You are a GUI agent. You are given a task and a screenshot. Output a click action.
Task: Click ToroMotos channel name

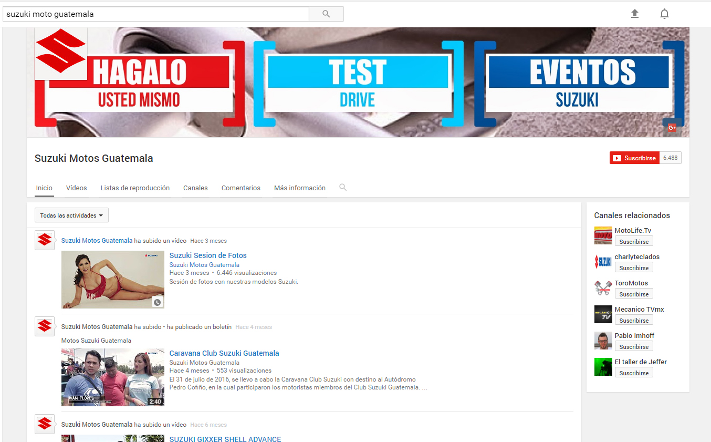click(x=631, y=283)
